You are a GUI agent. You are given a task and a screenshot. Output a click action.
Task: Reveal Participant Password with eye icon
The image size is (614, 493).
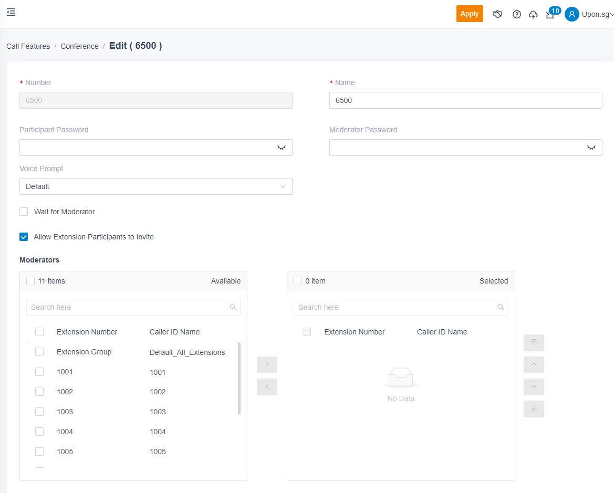tap(282, 148)
